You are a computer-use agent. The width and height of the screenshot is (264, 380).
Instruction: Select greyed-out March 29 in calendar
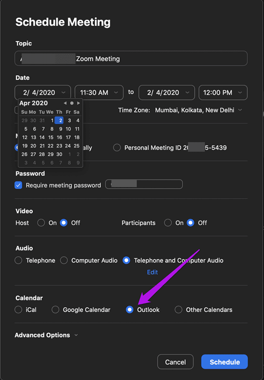(24, 121)
